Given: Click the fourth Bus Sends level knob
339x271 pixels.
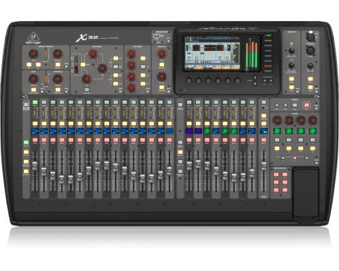Looking at the screenshot, I should [132, 88].
